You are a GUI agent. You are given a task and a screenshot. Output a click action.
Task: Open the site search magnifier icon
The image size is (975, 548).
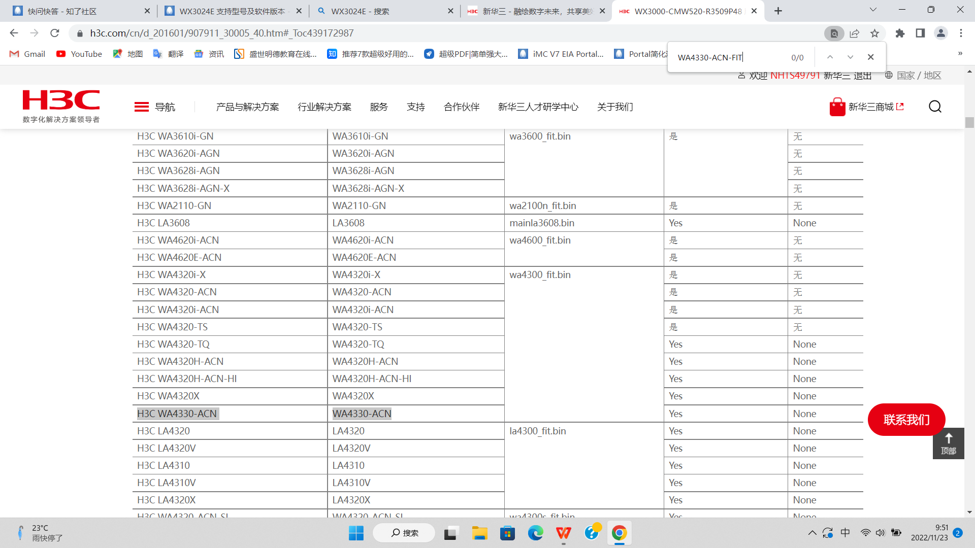click(x=935, y=107)
